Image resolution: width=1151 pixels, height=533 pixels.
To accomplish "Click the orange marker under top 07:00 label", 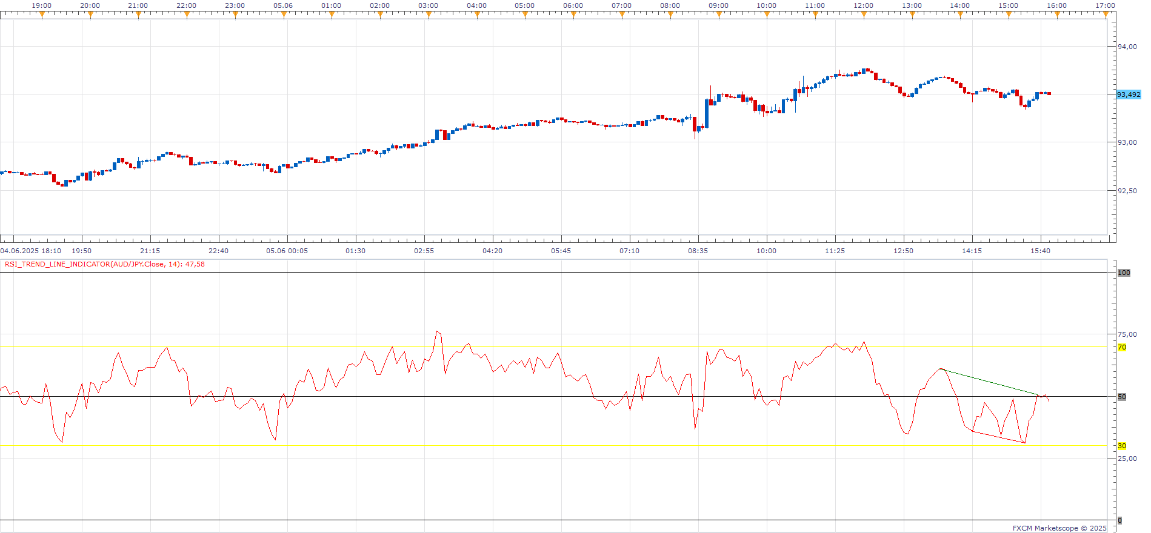I will (622, 15).
